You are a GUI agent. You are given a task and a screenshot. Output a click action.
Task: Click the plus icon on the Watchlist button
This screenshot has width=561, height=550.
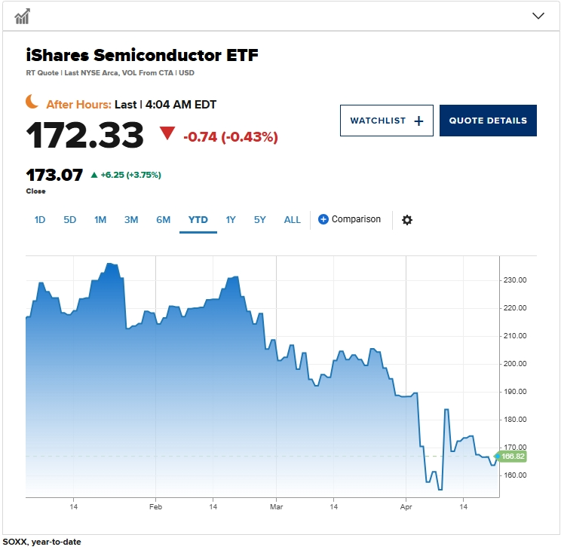click(x=418, y=121)
